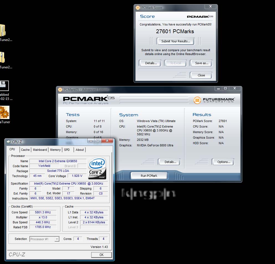Click the Core Speed value 5801.3 MHz
The width and height of the screenshot is (275, 264).
pos(43,212)
